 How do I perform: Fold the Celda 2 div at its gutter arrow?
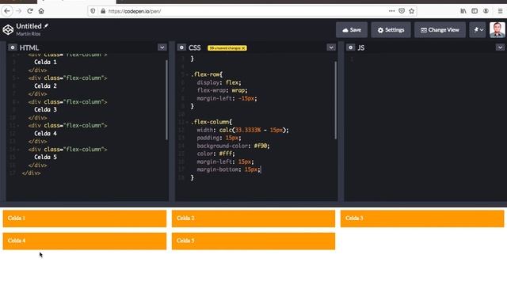[18, 78]
